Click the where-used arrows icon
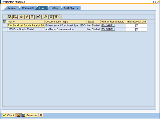The width and height of the screenshot is (160, 119). pos(39,17)
